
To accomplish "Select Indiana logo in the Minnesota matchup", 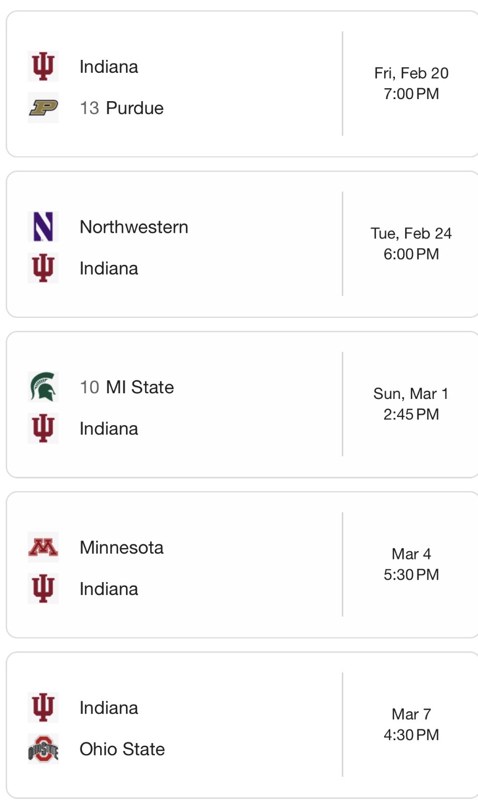I will [43, 588].
